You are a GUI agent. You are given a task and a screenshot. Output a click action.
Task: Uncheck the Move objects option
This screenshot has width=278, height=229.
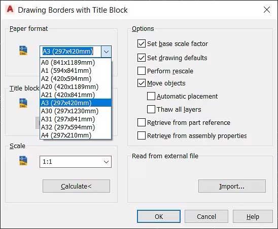(x=142, y=83)
